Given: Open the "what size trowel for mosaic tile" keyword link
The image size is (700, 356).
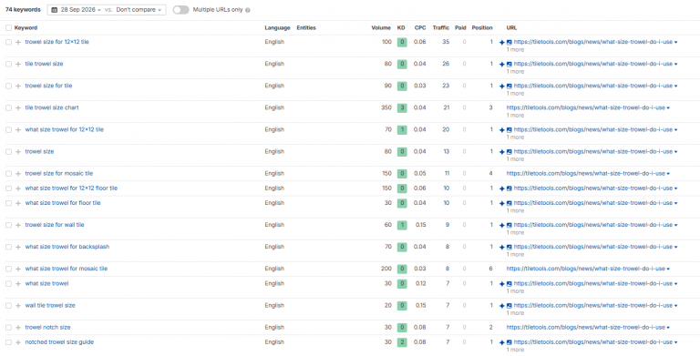Looking at the screenshot, I should [66, 269].
